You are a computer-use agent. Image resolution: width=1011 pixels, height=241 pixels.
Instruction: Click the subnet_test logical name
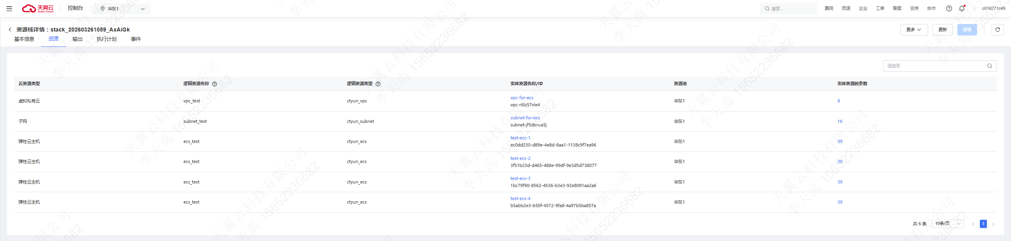click(x=195, y=121)
